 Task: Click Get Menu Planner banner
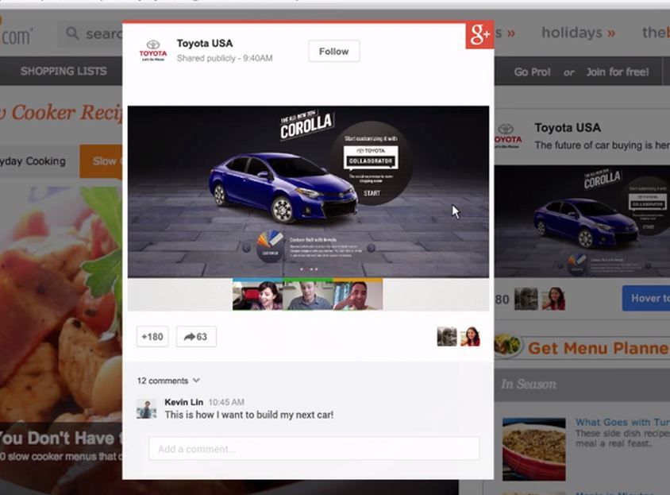pyautogui.click(x=599, y=348)
